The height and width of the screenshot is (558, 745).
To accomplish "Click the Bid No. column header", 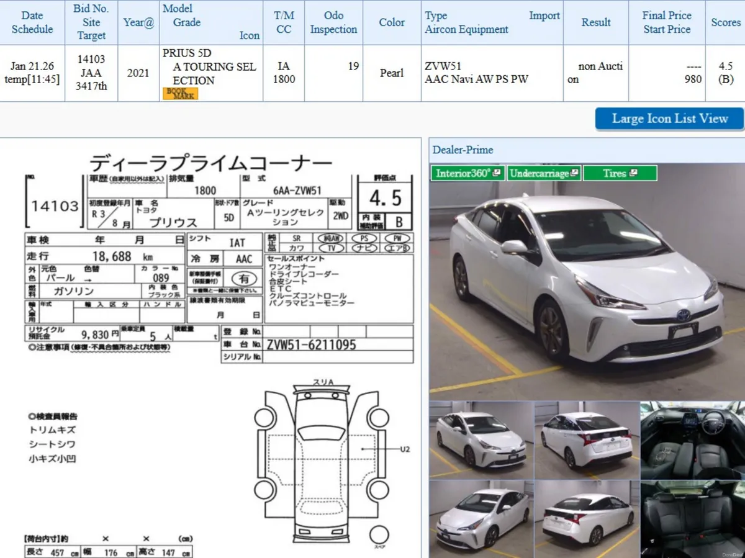I will pos(91,22).
